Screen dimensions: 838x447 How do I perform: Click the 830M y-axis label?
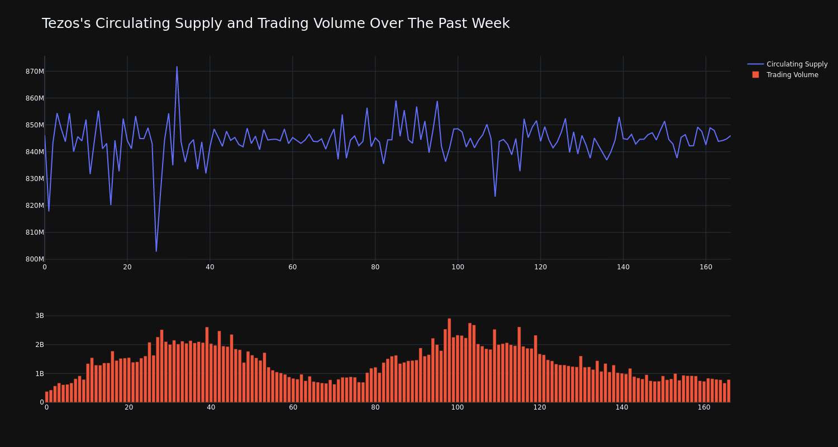pyautogui.click(x=35, y=179)
